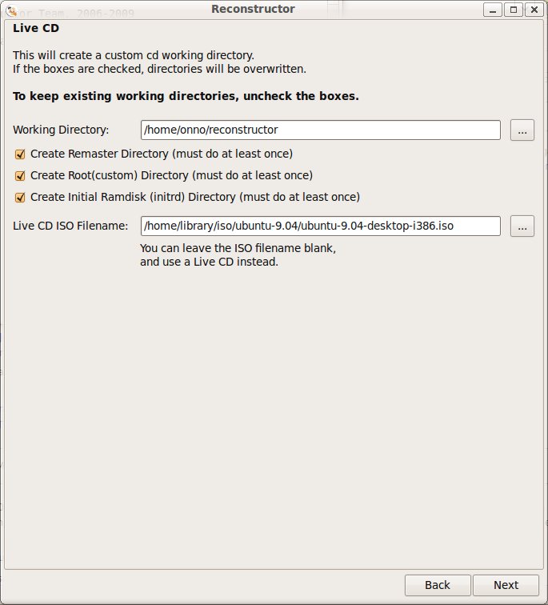Screen dimensions: 548x605
Task: Minimize the Reconstructor window
Action: click(x=493, y=10)
